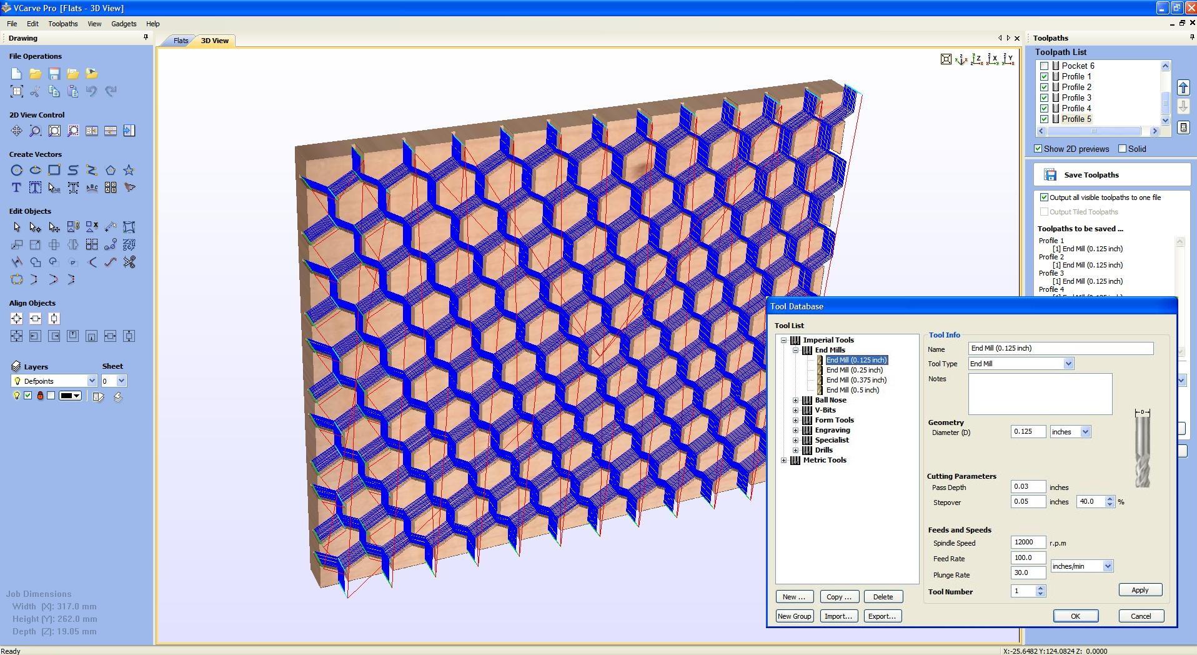The height and width of the screenshot is (655, 1197).
Task: Click the Spindle Speed input field
Action: [x=1027, y=542]
